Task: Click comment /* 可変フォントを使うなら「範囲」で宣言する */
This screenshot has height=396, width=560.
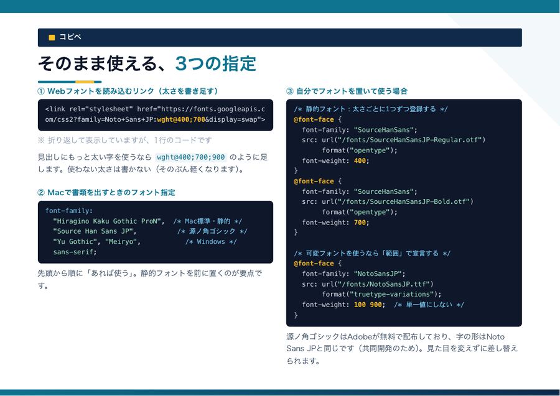Action: point(372,253)
